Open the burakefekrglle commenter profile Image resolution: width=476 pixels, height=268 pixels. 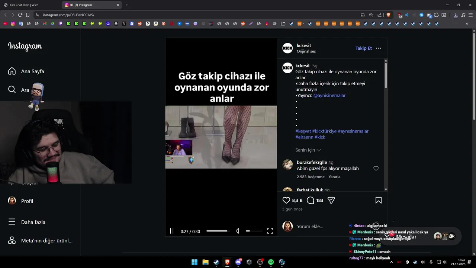(312, 162)
